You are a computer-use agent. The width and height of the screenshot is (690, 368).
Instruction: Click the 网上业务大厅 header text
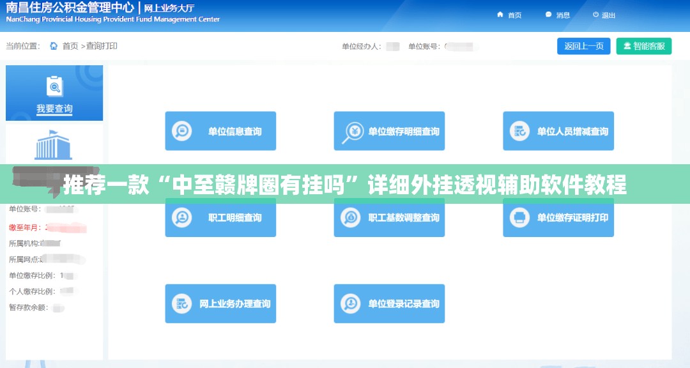click(169, 8)
